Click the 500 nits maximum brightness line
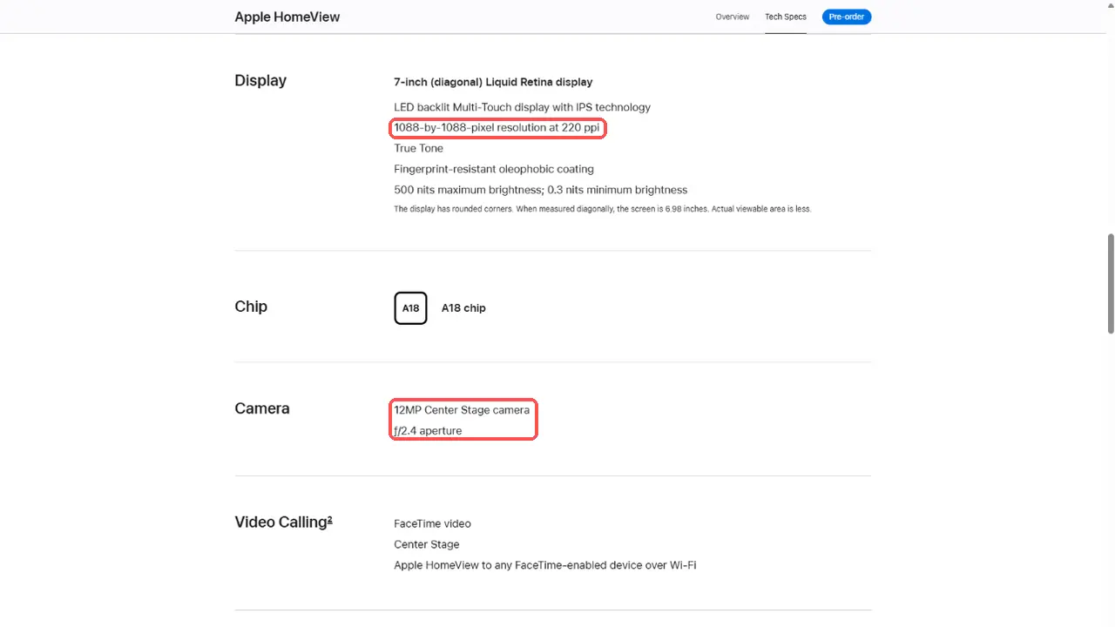1115x627 pixels. [541, 190]
